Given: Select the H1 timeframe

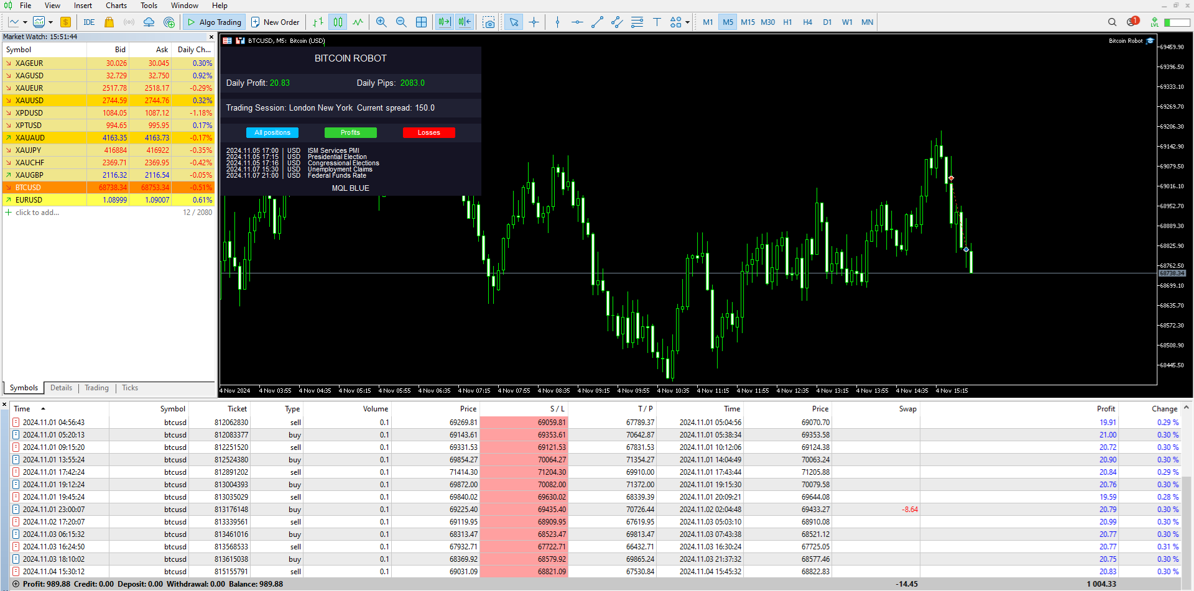Looking at the screenshot, I should pyautogui.click(x=787, y=22).
